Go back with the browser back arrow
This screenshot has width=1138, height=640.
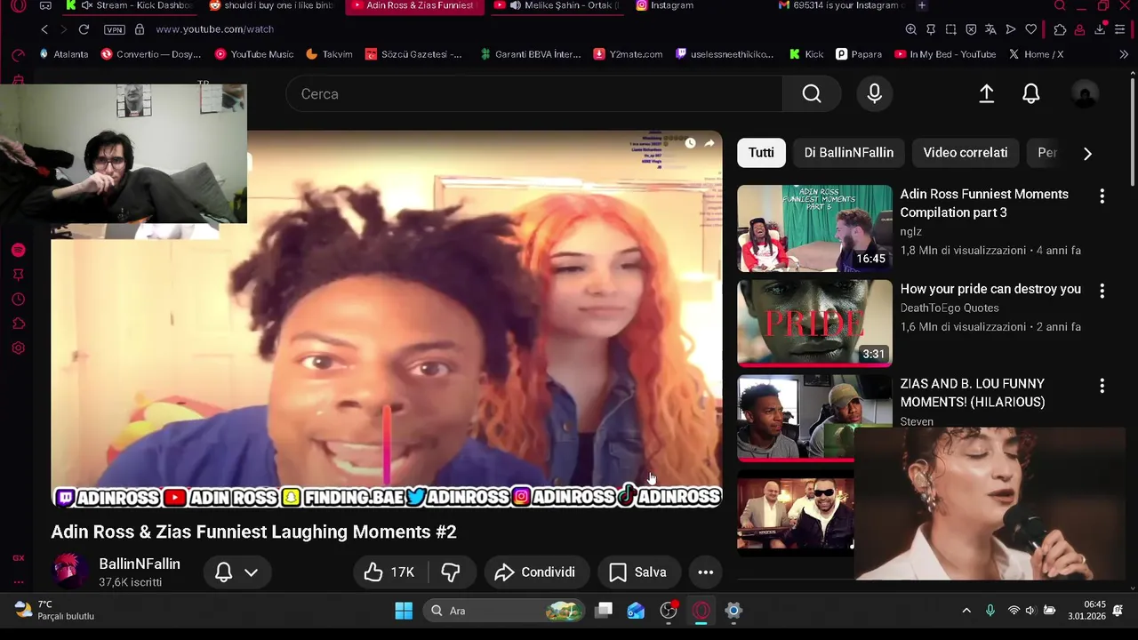(44, 29)
